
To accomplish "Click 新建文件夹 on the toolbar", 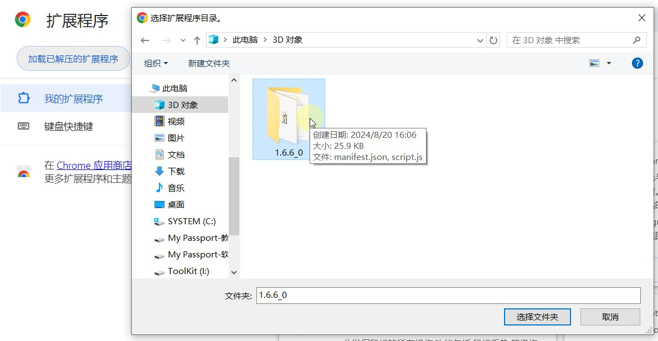I will pyautogui.click(x=209, y=63).
